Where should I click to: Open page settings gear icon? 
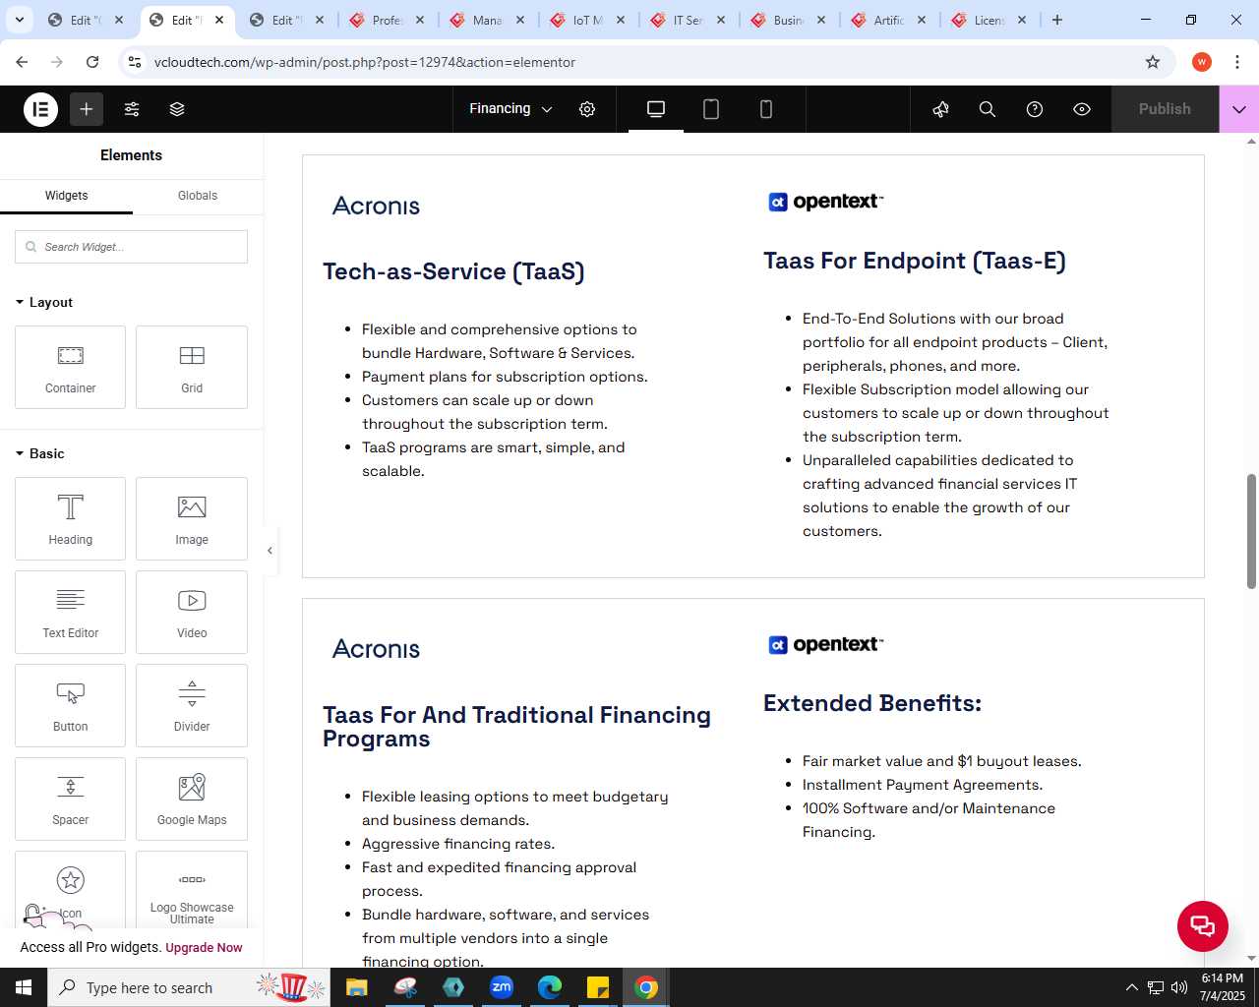pyautogui.click(x=587, y=109)
